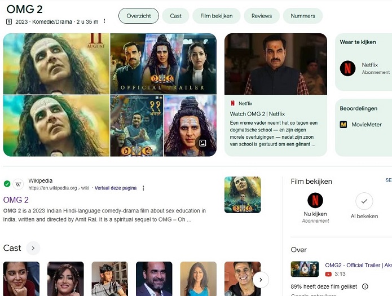The image size is (392, 296).
Task: Click the YouTube icon beside 3:13
Action: 328,274
